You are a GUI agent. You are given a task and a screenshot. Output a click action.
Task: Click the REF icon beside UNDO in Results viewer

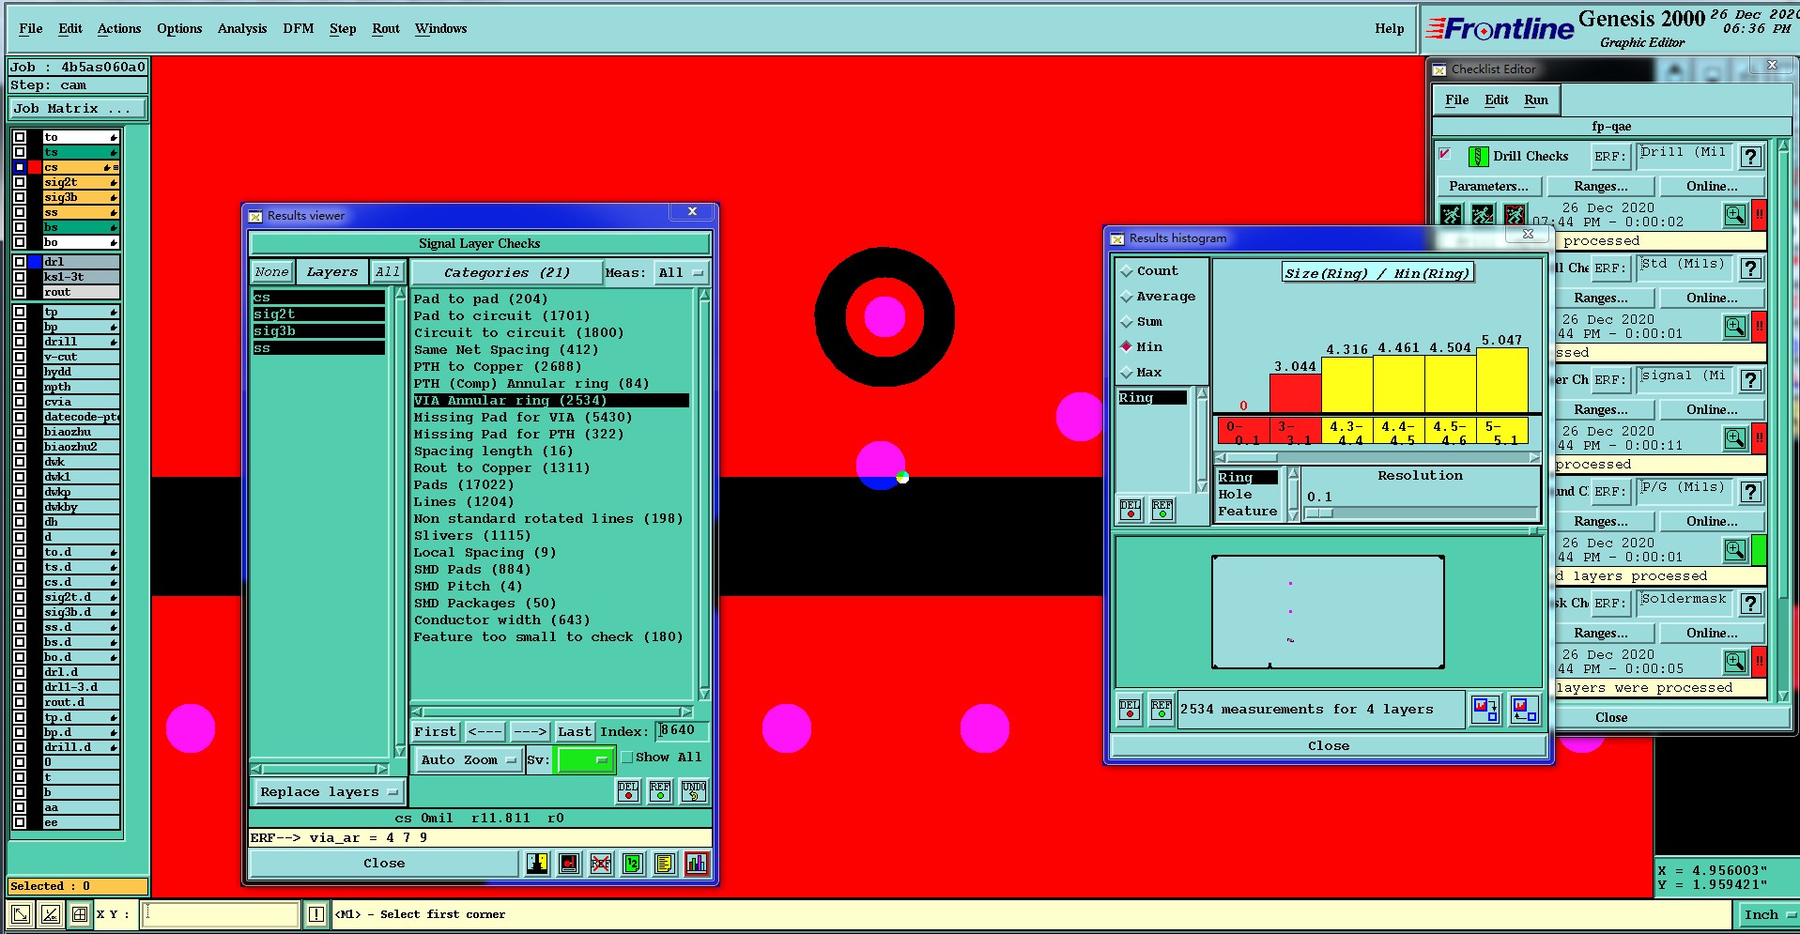tap(660, 791)
